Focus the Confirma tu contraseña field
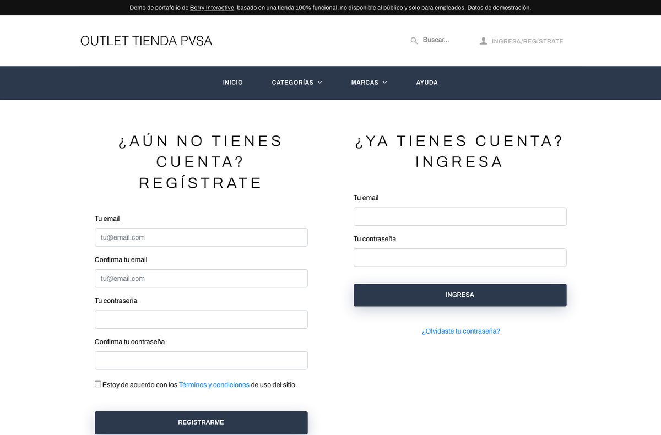The height and width of the screenshot is (435, 661). click(201, 361)
